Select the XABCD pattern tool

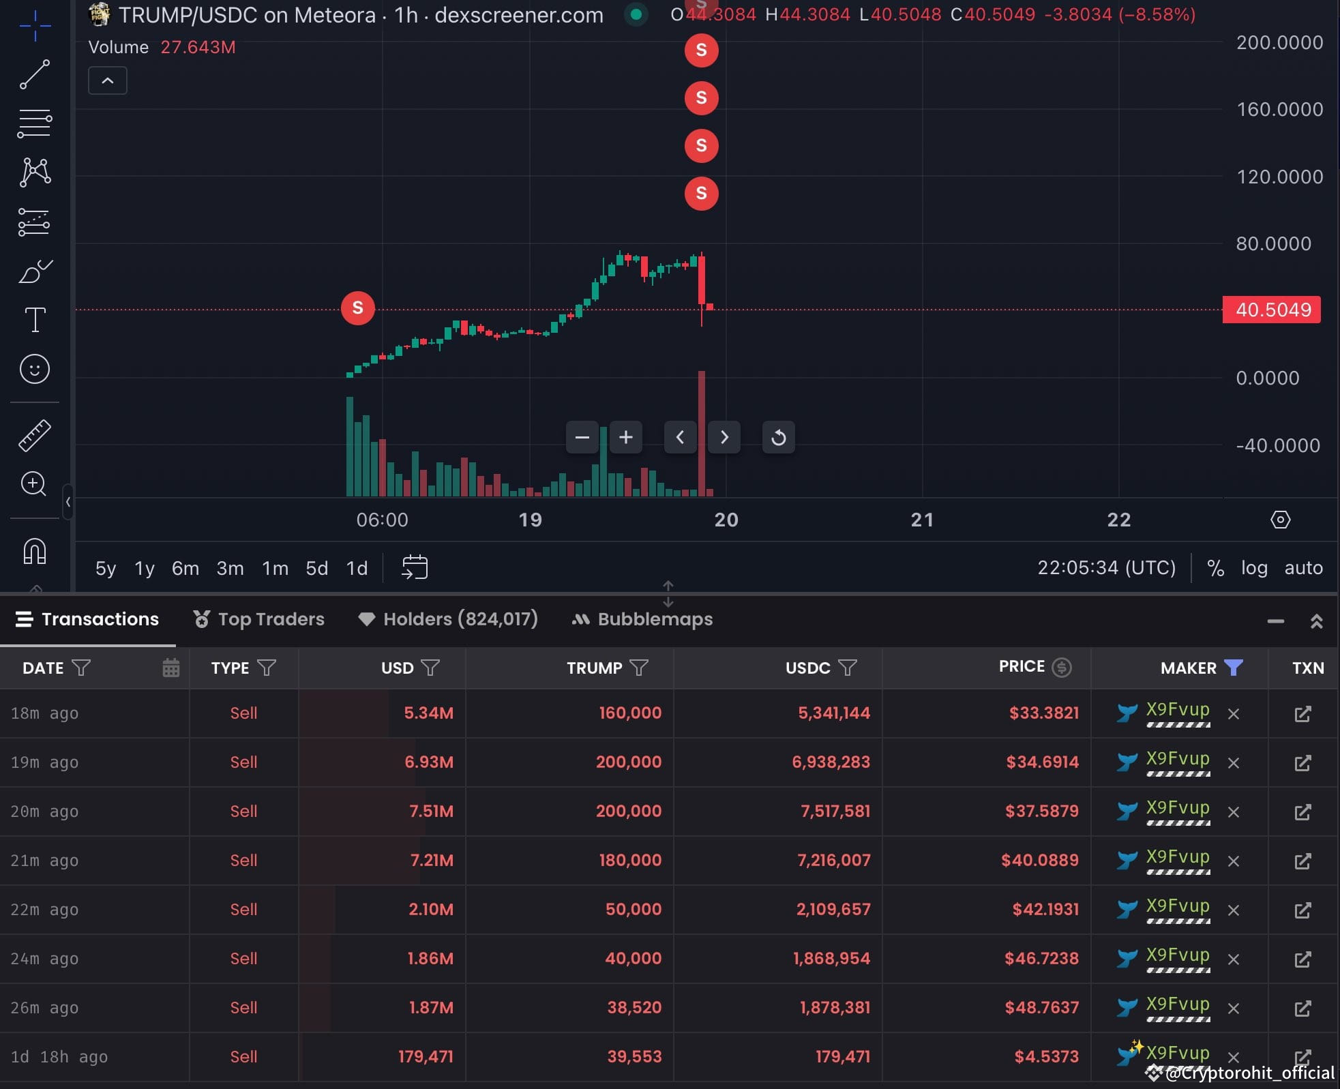click(x=35, y=172)
